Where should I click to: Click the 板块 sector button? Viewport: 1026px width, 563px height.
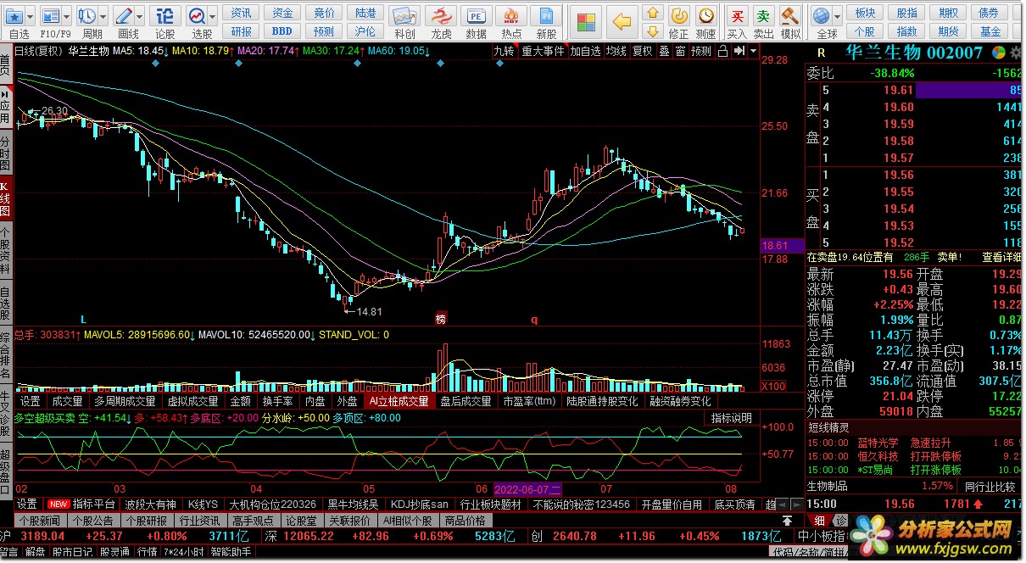click(x=866, y=13)
